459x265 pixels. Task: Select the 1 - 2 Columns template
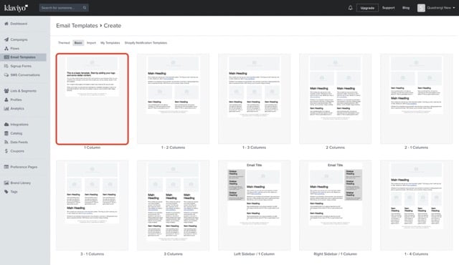point(173,99)
